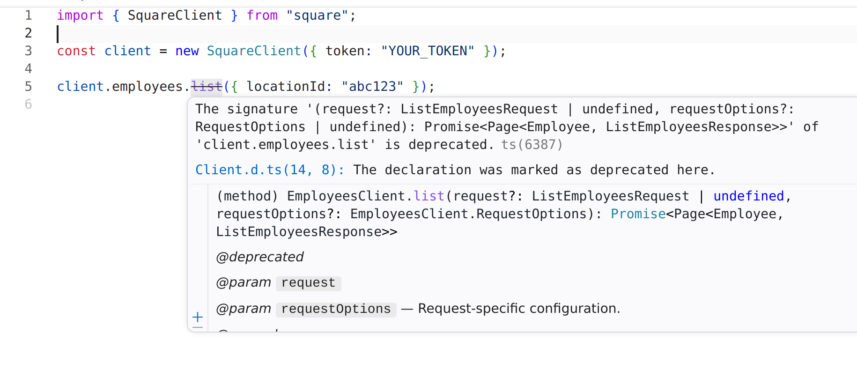Image resolution: width=857 pixels, height=370 pixels.
Task: Click the token key on line 3
Action: (345, 51)
